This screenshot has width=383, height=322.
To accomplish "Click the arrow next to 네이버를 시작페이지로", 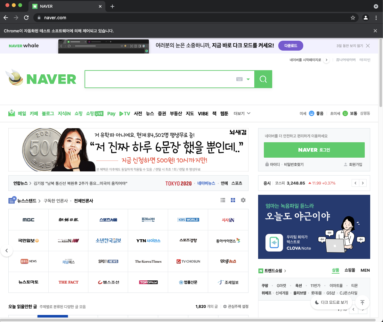I will [326, 60].
